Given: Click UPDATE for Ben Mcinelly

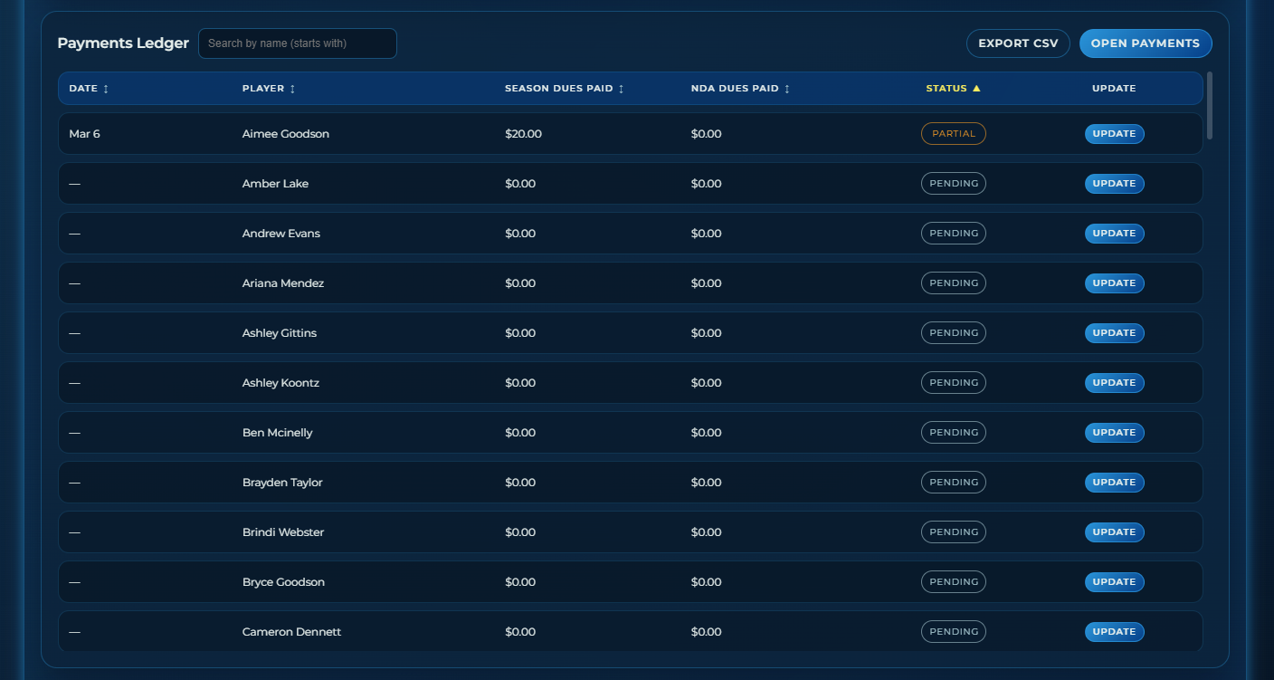Looking at the screenshot, I should coord(1114,432).
